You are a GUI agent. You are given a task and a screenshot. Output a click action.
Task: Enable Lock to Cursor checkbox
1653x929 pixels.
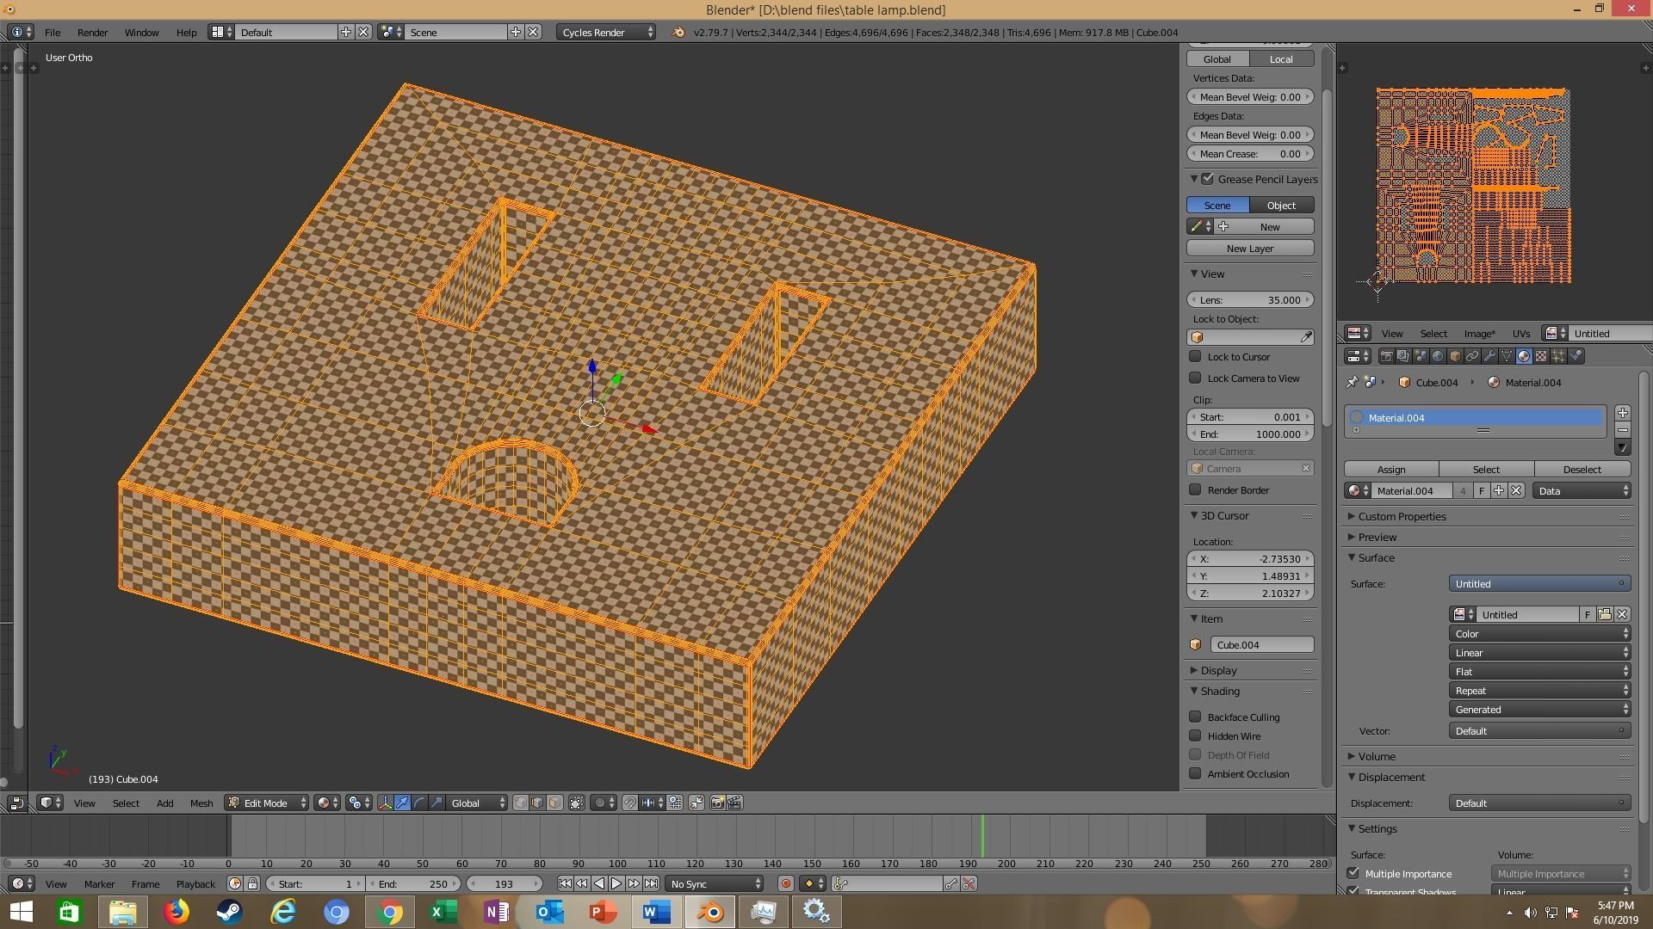point(1195,356)
